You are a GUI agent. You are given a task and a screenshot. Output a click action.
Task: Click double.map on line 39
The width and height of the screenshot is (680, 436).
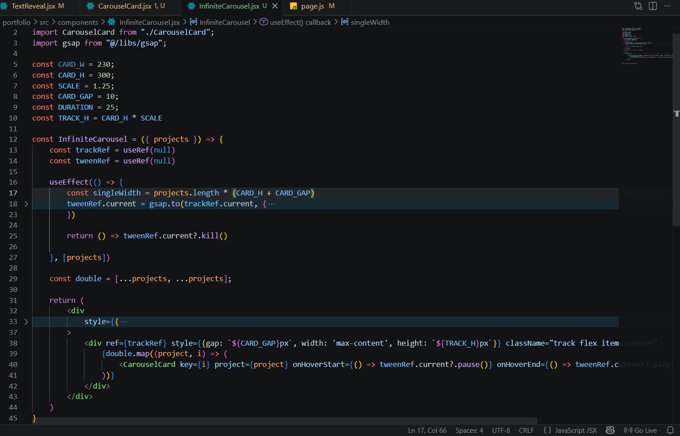click(127, 354)
